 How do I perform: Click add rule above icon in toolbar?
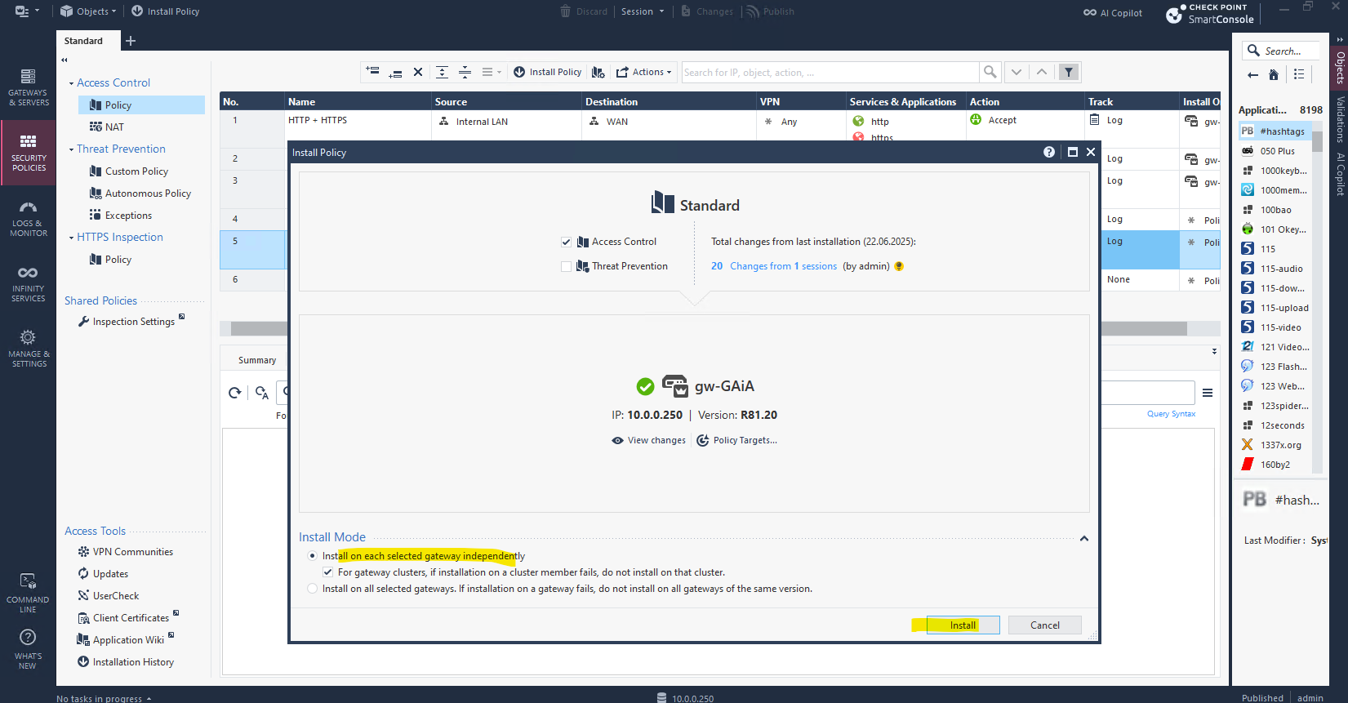coord(372,71)
